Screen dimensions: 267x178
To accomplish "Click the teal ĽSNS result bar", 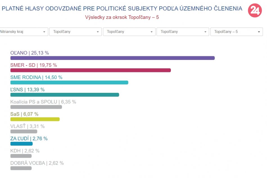I will click(x=65, y=95).
